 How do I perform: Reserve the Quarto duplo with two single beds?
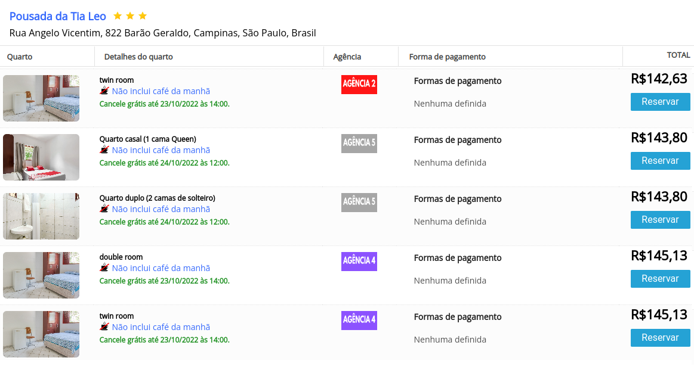[x=660, y=219]
